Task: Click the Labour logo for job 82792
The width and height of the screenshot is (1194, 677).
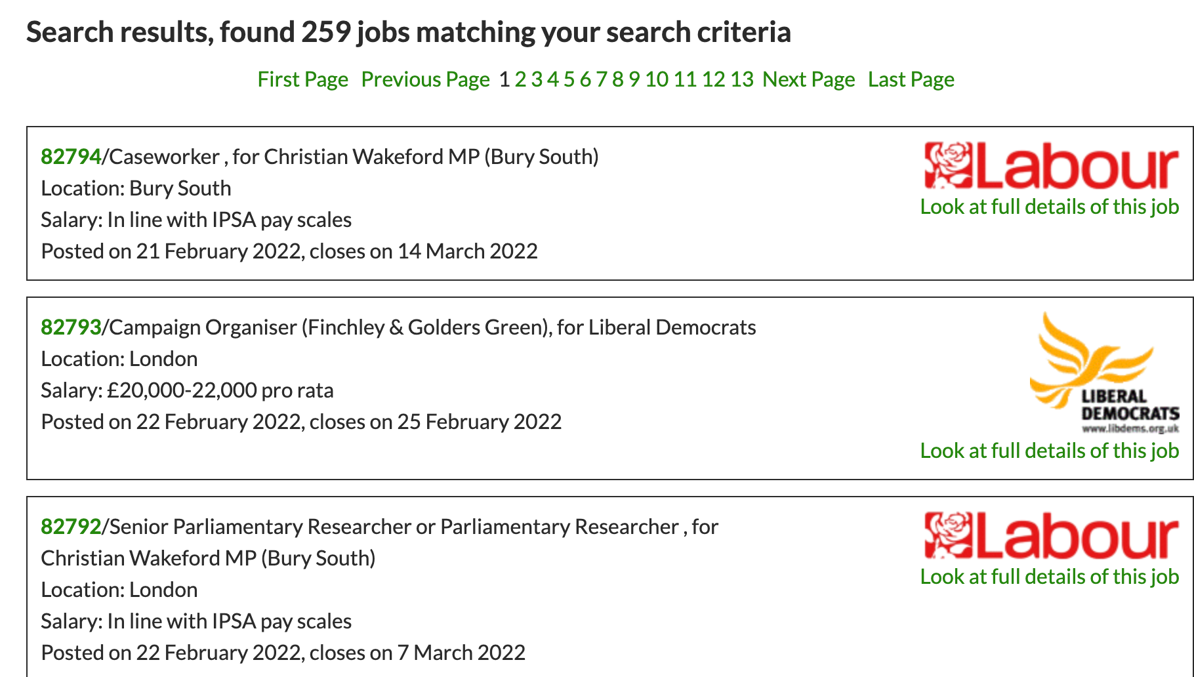Action: 1051,536
